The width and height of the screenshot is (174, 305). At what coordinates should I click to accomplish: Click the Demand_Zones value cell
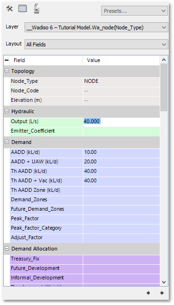click(122, 200)
